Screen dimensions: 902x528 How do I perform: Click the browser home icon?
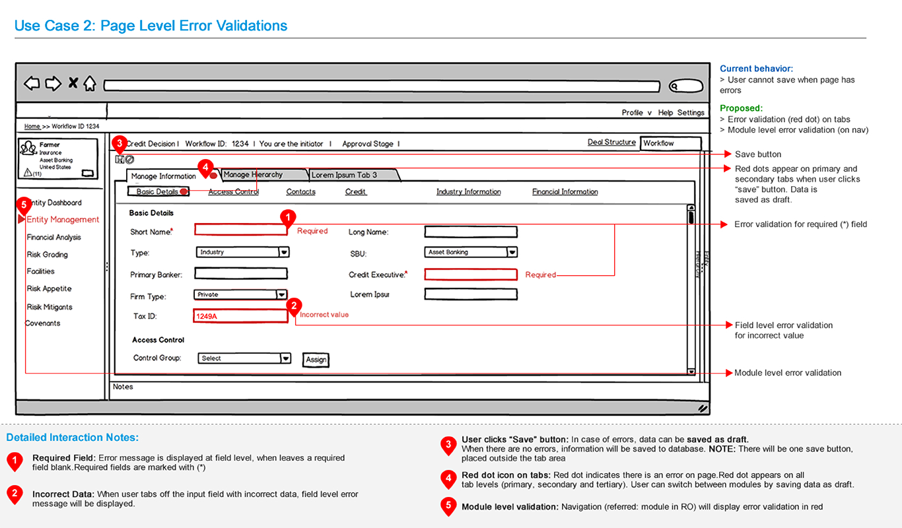click(x=90, y=84)
